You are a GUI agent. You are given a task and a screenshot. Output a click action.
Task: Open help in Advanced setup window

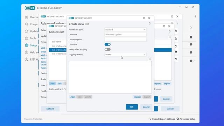coord(177,23)
